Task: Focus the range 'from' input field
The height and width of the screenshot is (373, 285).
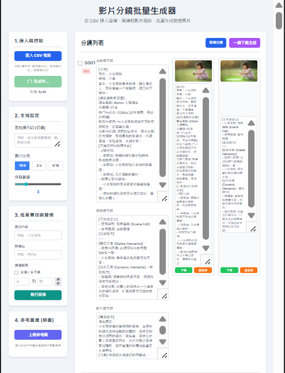Action: coord(22,282)
